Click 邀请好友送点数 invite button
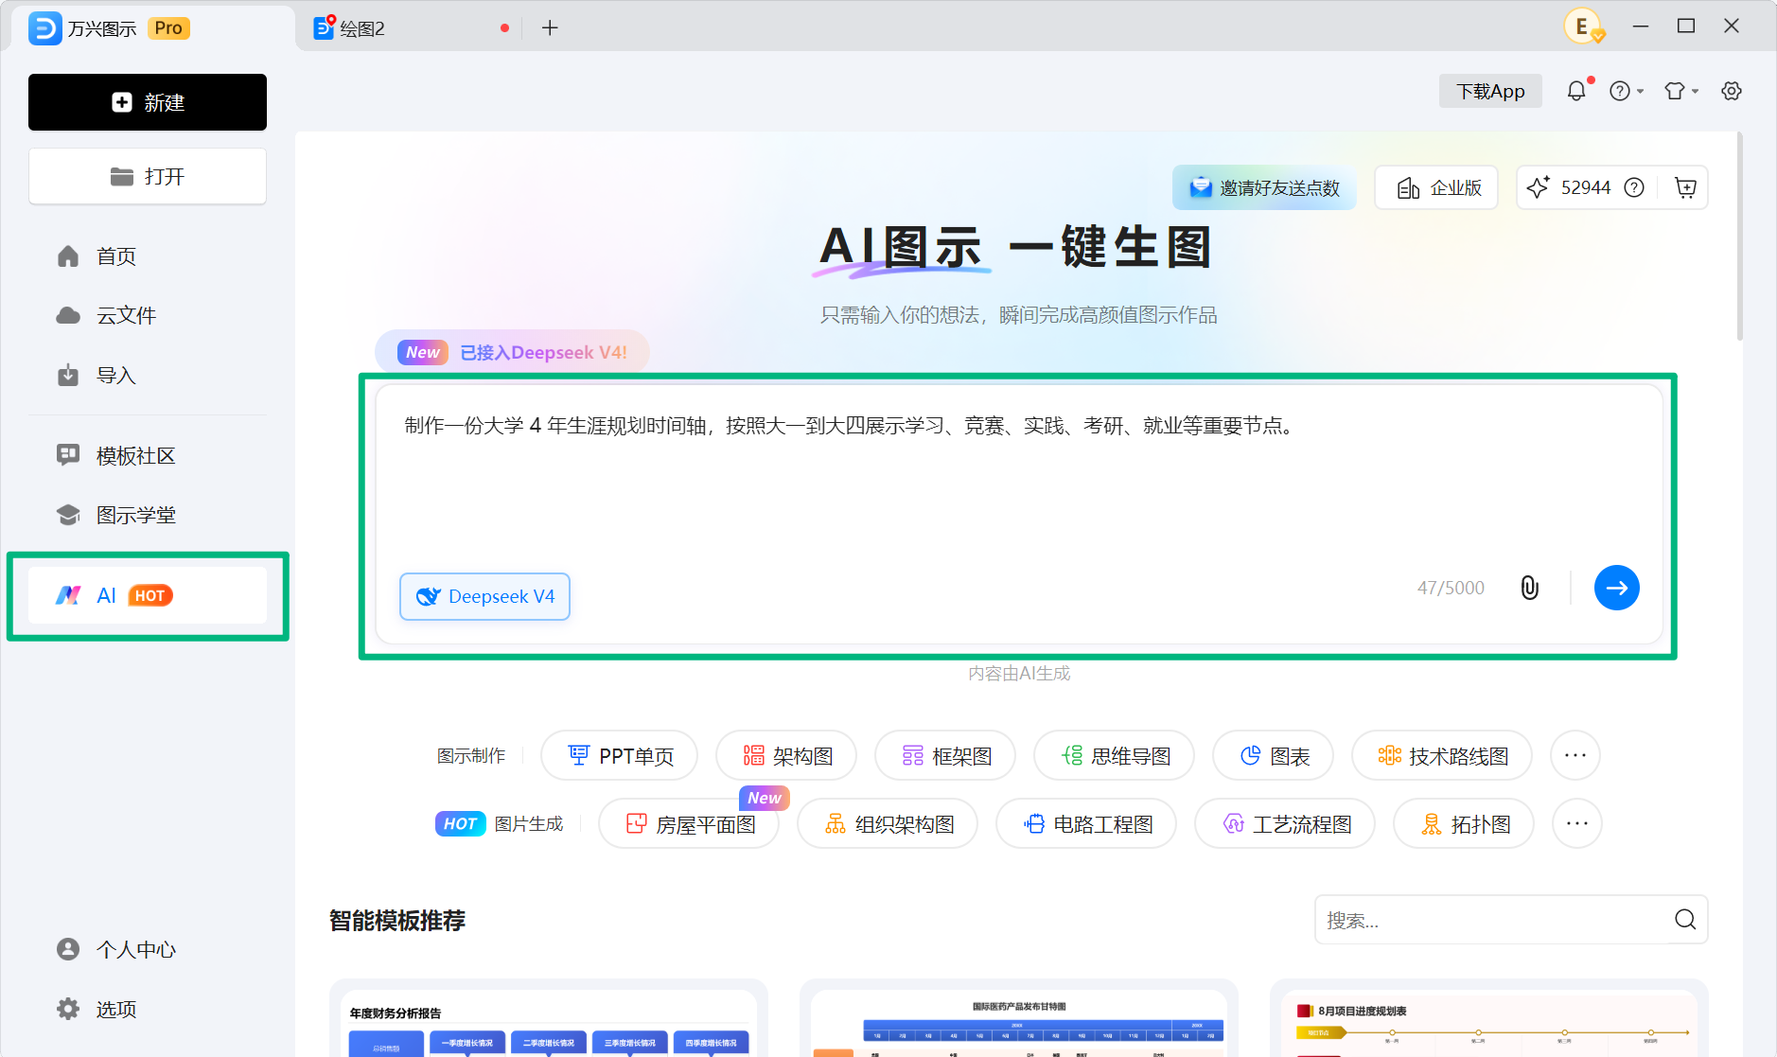Image resolution: width=1777 pixels, height=1057 pixels. point(1264,187)
